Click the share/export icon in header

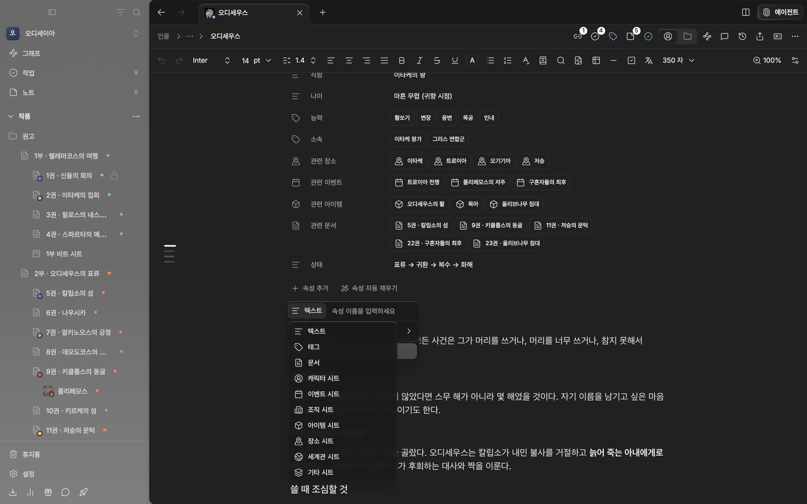tap(760, 36)
